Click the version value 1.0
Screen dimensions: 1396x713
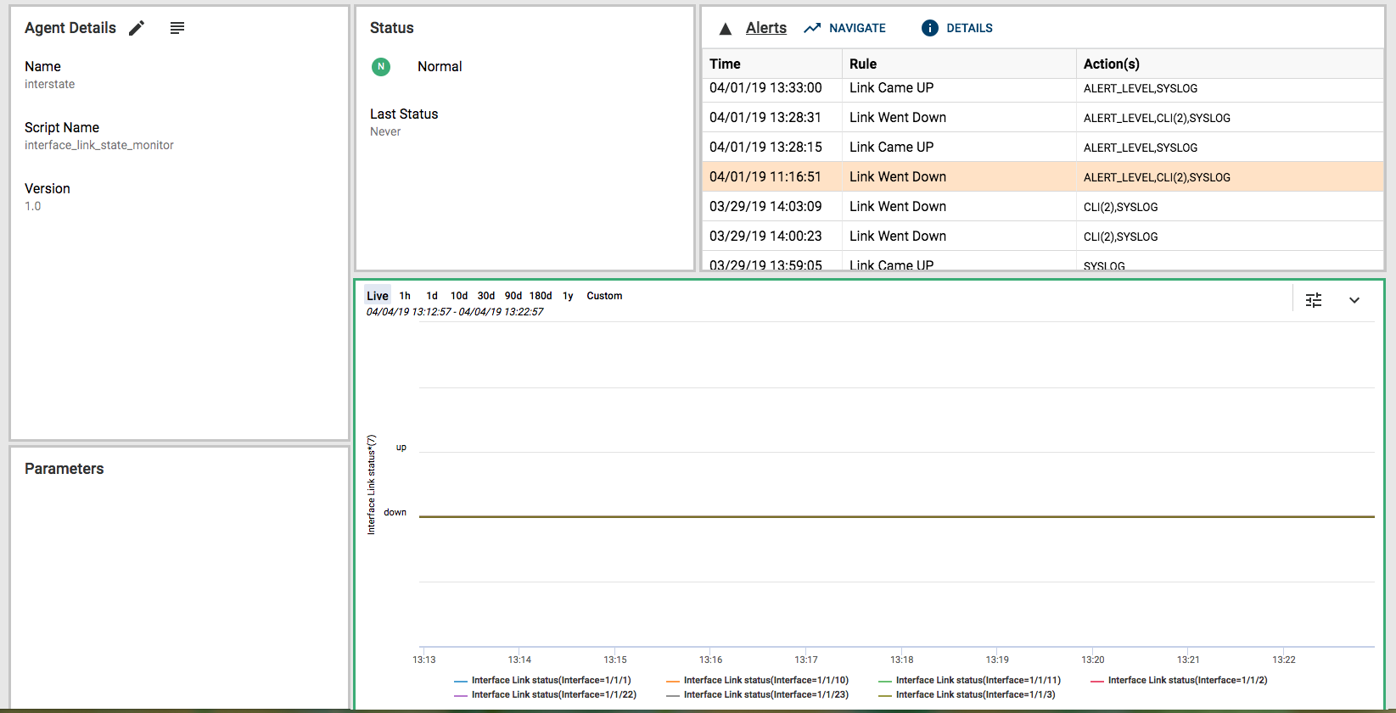(x=33, y=206)
